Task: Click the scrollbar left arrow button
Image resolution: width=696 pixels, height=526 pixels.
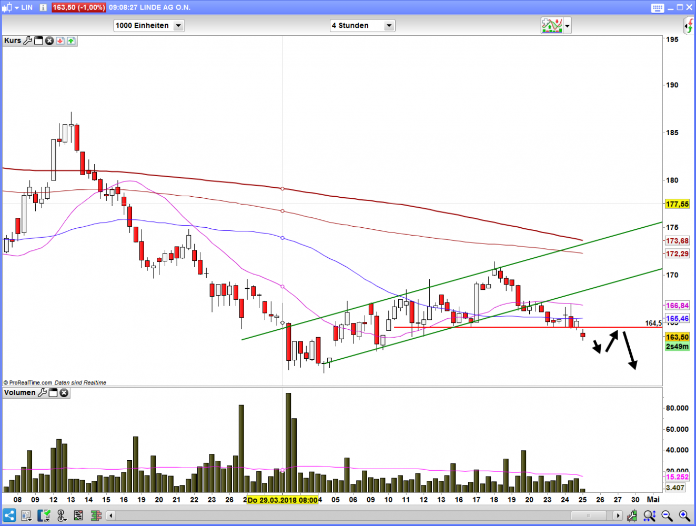Action: pos(110,515)
